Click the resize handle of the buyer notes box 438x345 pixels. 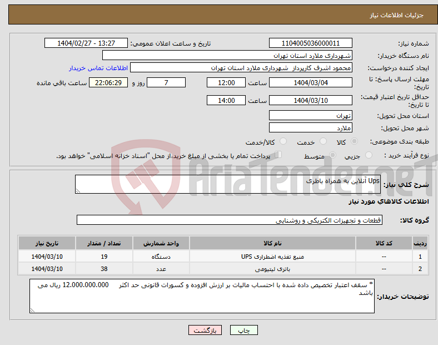32,310
